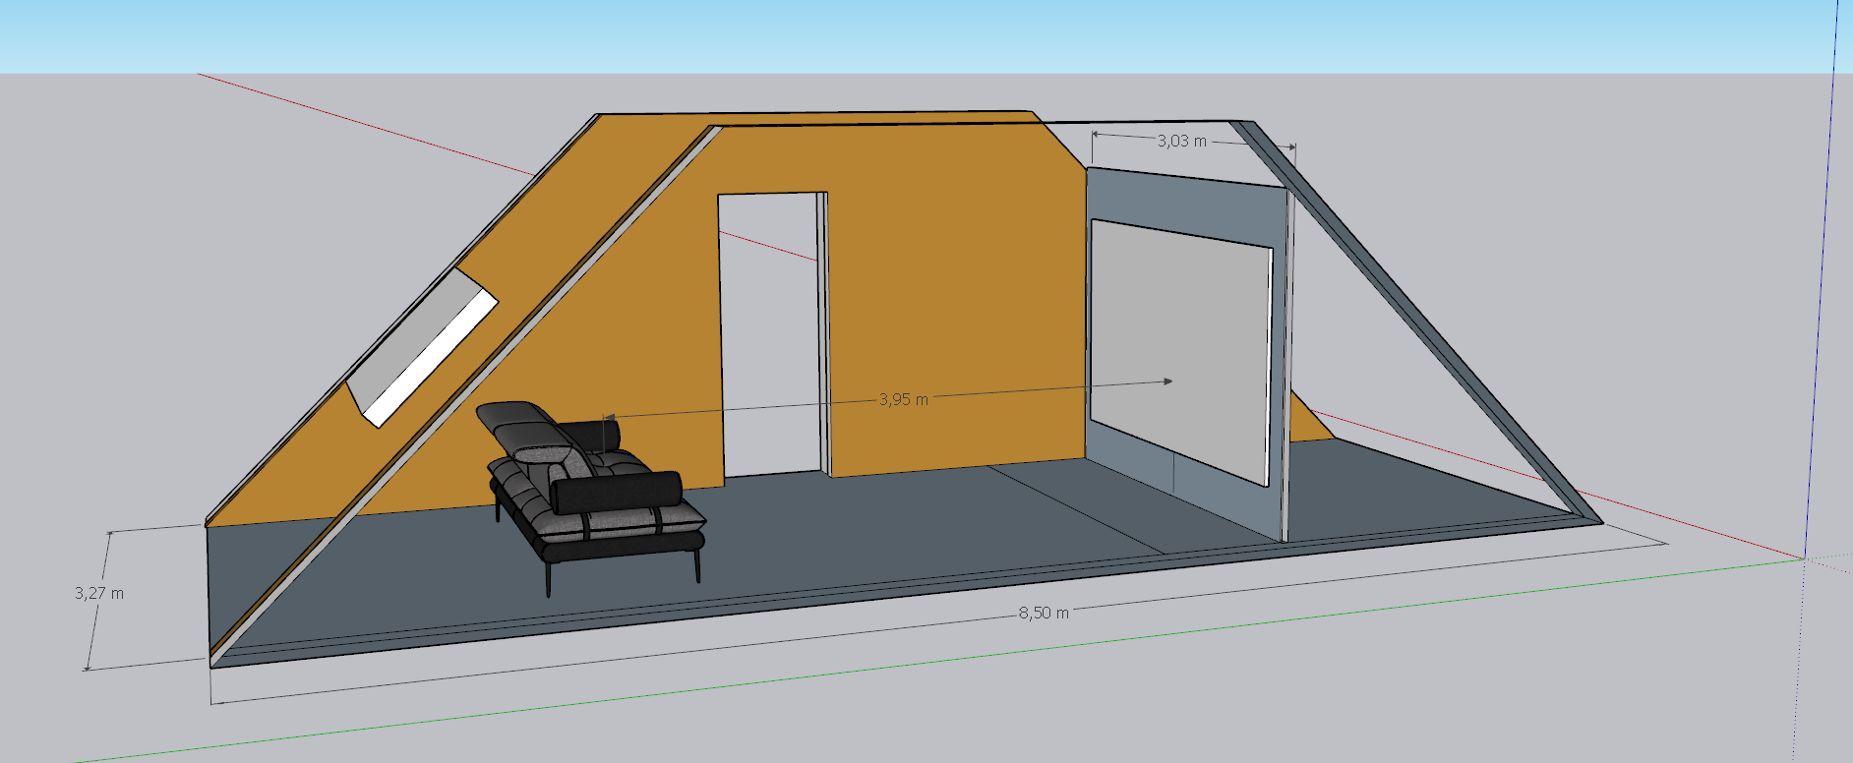This screenshot has height=763, width=1853.
Task: Click the light gray projection screen
Action: click(x=1178, y=344)
